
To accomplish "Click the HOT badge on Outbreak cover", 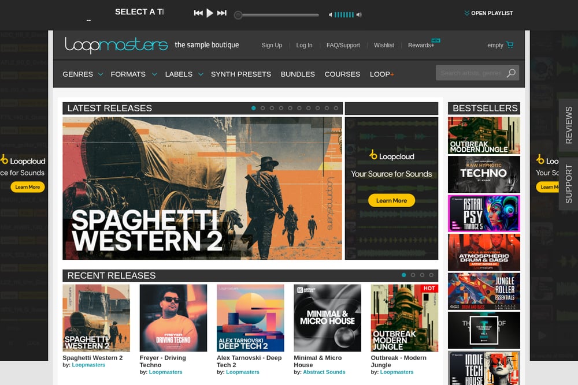I will tap(429, 288).
